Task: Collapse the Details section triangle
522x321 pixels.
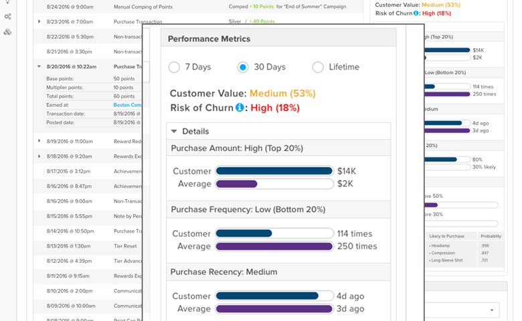Action: coord(175,132)
